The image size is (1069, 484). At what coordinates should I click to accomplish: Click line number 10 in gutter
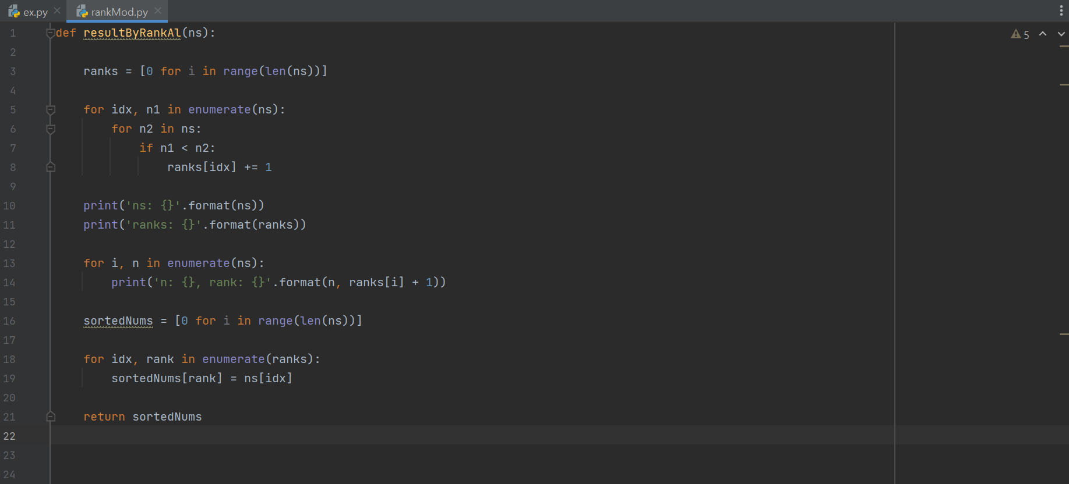[10, 206]
